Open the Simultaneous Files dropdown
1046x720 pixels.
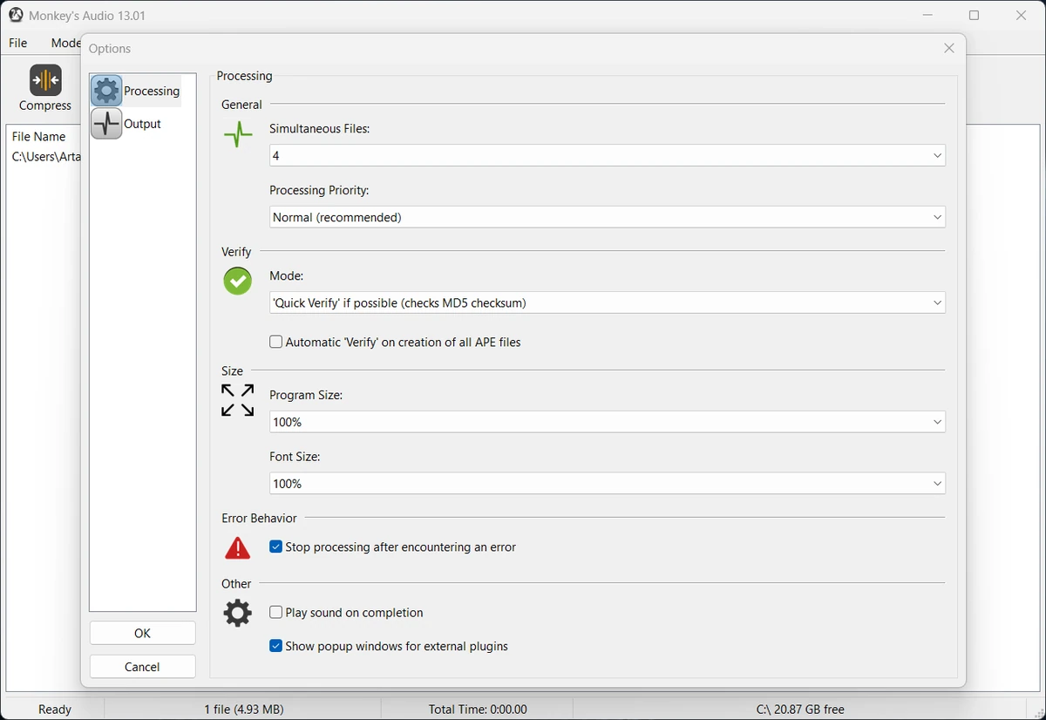coord(608,156)
